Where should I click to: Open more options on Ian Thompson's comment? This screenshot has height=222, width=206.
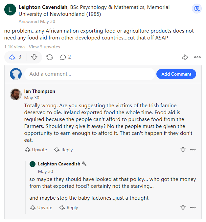click(193, 150)
